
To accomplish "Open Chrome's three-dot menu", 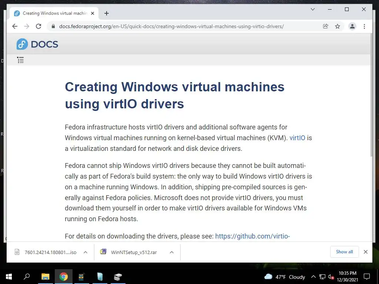I will click(x=364, y=26).
